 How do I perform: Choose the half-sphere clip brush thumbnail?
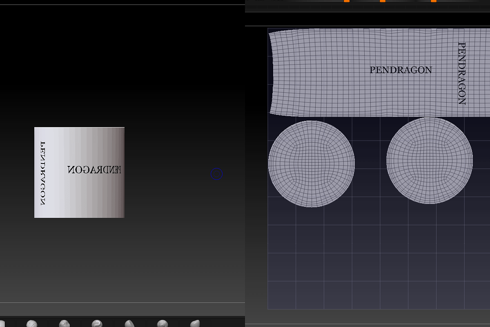pos(130,323)
